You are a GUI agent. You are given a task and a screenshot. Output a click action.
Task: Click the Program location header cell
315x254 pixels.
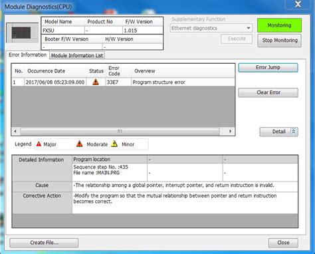pos(110,160)
